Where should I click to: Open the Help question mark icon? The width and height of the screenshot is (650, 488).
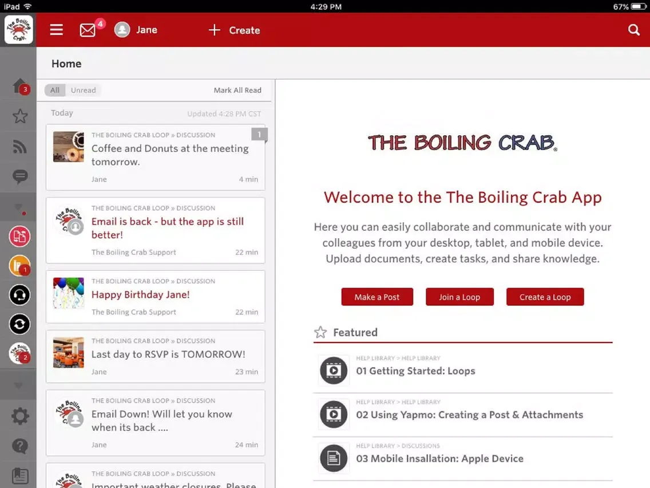[x=20, y=446]
